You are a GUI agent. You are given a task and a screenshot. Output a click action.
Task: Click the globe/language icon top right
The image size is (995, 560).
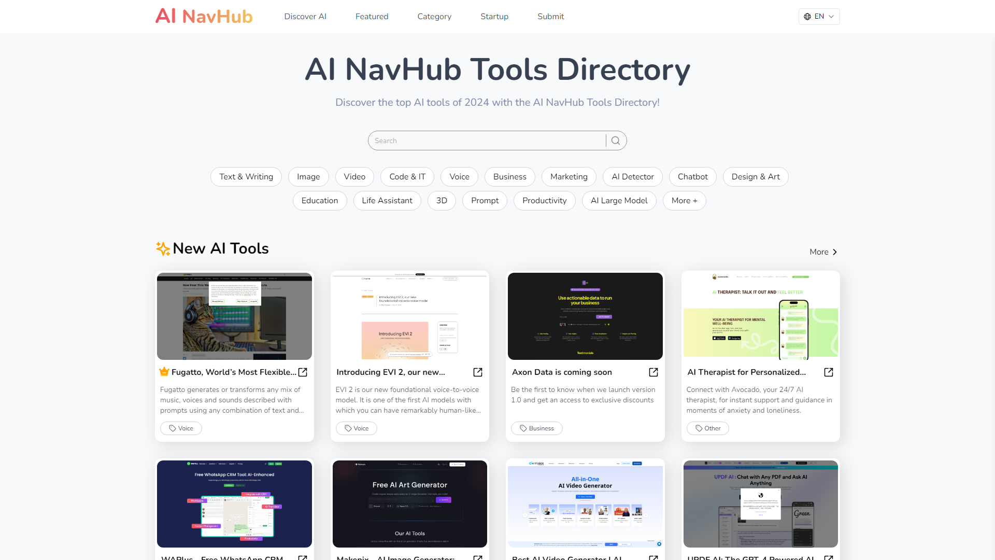[x=807, y=16]
